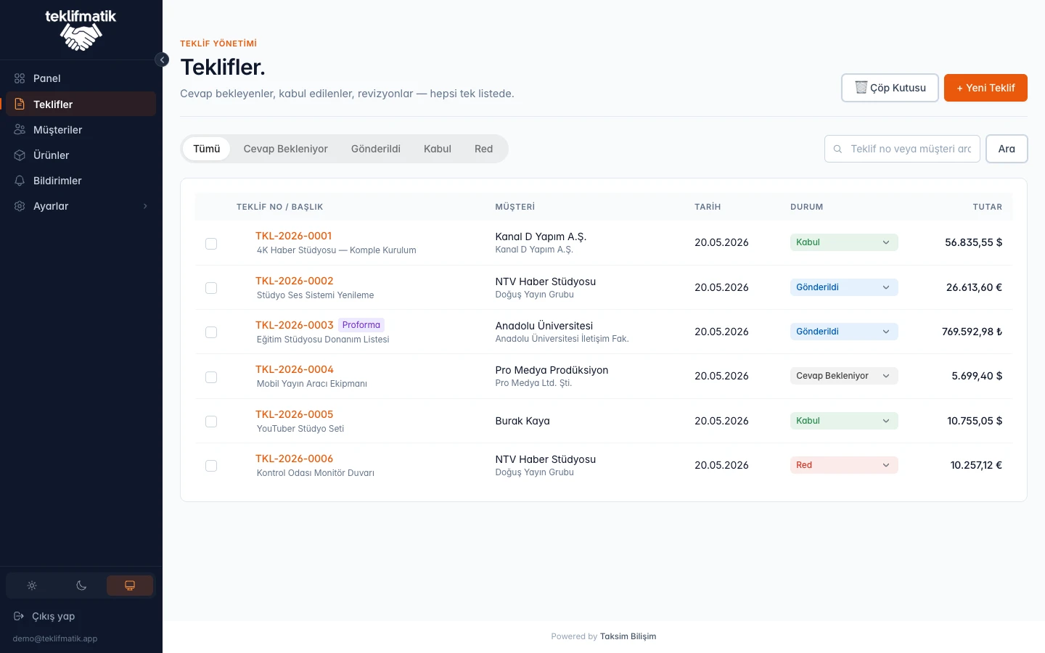
Task: Click the Proforma badge on TKL-2026-0003
Action: [x=361, y=325]
